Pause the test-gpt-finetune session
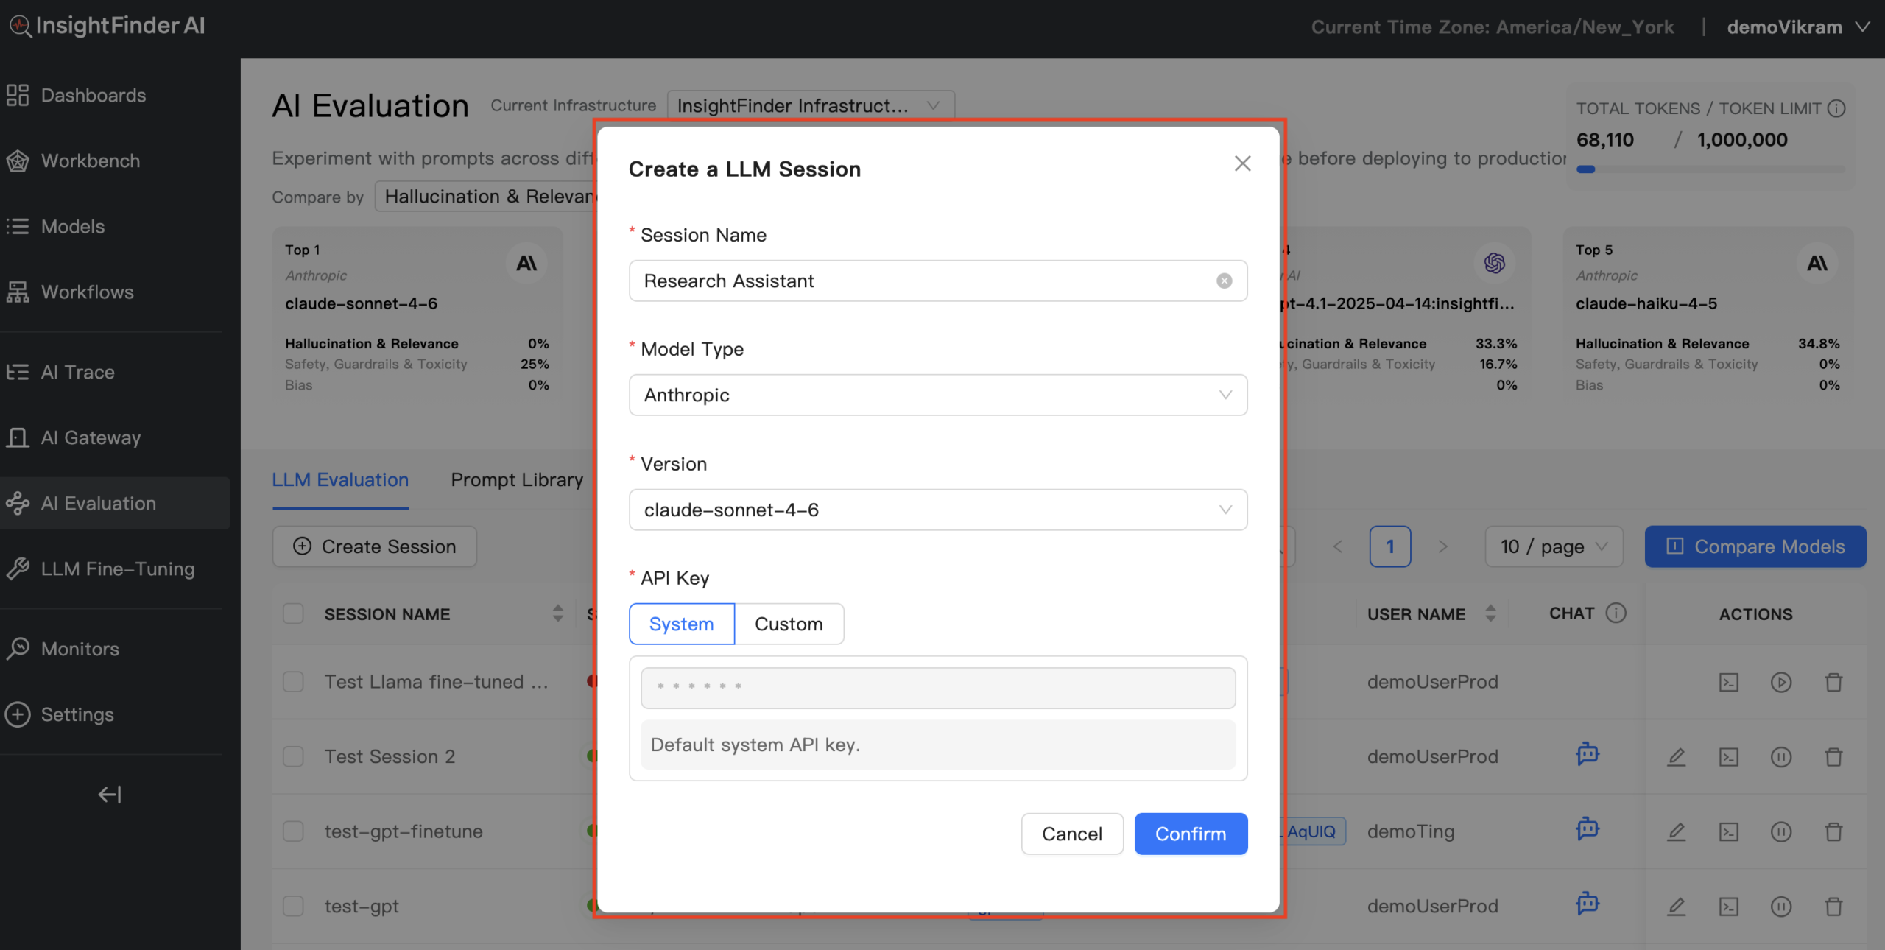 pyautogui.click(x=1781, y=831)
